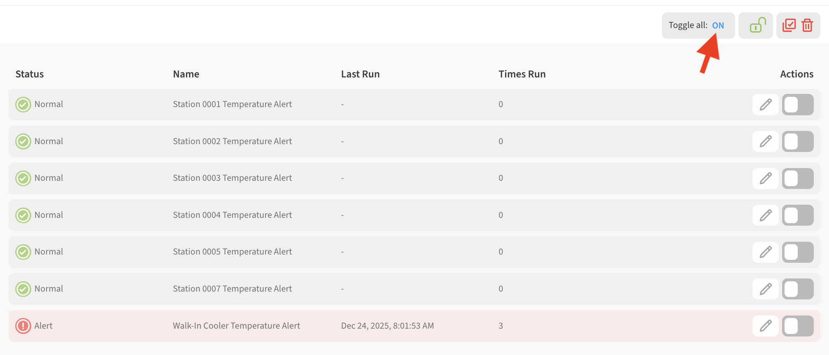Click the red Alert status icon
Image resolution: width=829 pixels, height=355 pixels.
[23, 326]
